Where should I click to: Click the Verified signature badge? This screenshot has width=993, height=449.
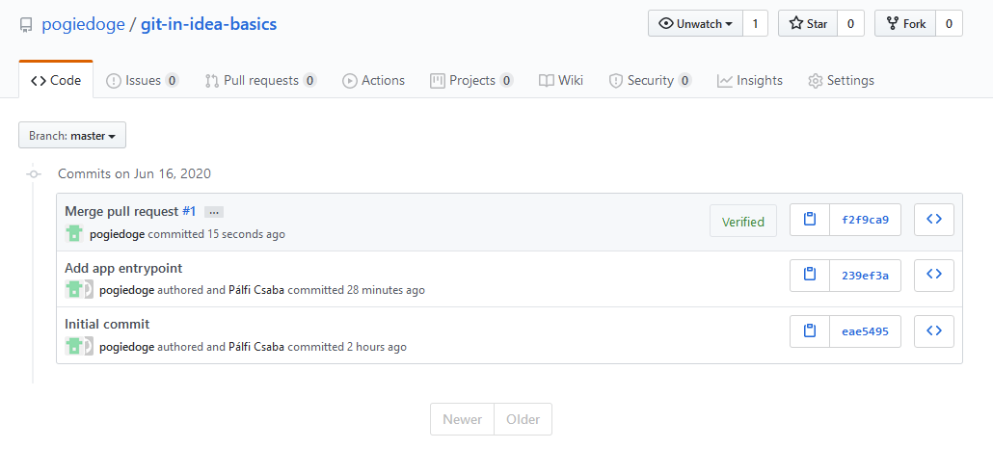point(743,221)
